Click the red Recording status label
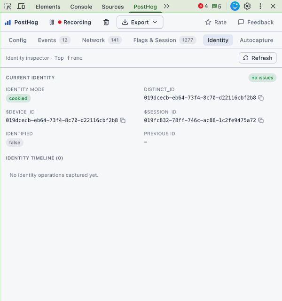The height and width of the screenshot is (301, 282). tap(74, 22)
